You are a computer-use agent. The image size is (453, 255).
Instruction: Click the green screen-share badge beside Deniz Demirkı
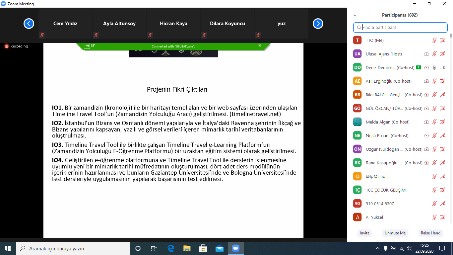419,67
